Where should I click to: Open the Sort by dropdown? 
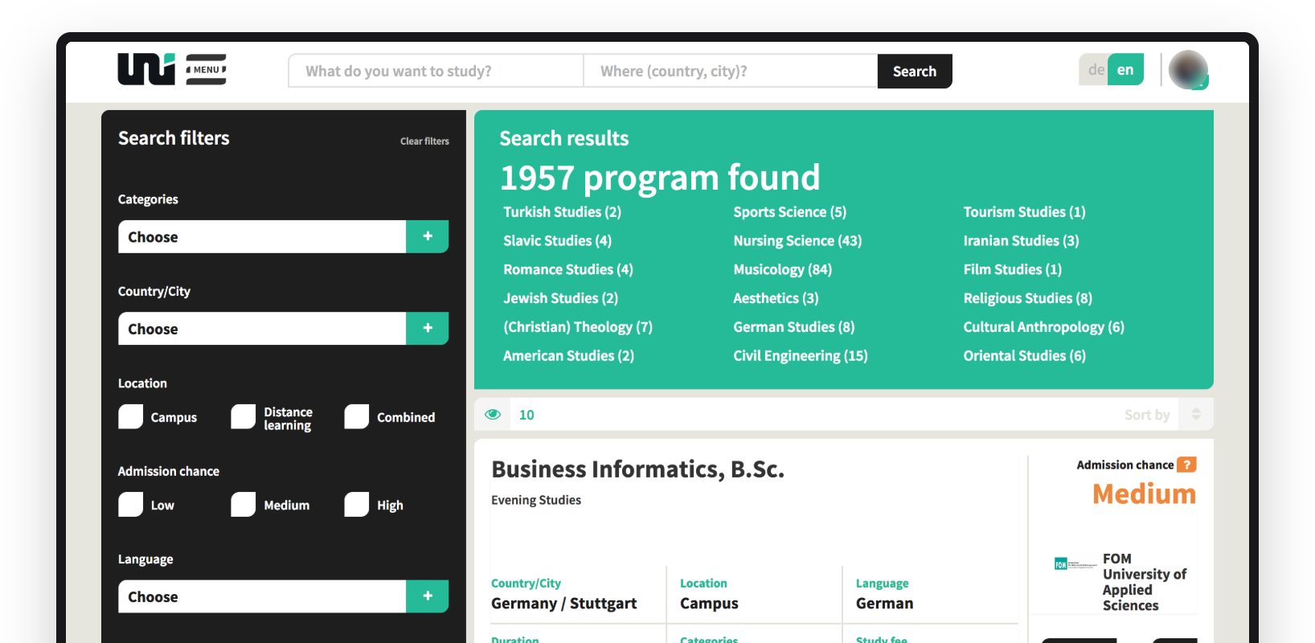1147,415
